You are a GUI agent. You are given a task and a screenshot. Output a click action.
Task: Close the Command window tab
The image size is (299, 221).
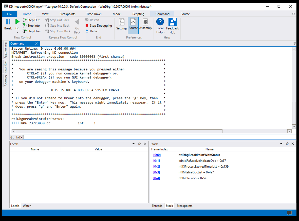coord(36,44)
